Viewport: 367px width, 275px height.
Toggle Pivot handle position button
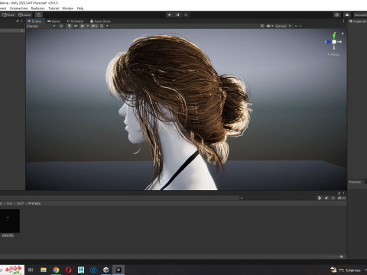point(8,15)
